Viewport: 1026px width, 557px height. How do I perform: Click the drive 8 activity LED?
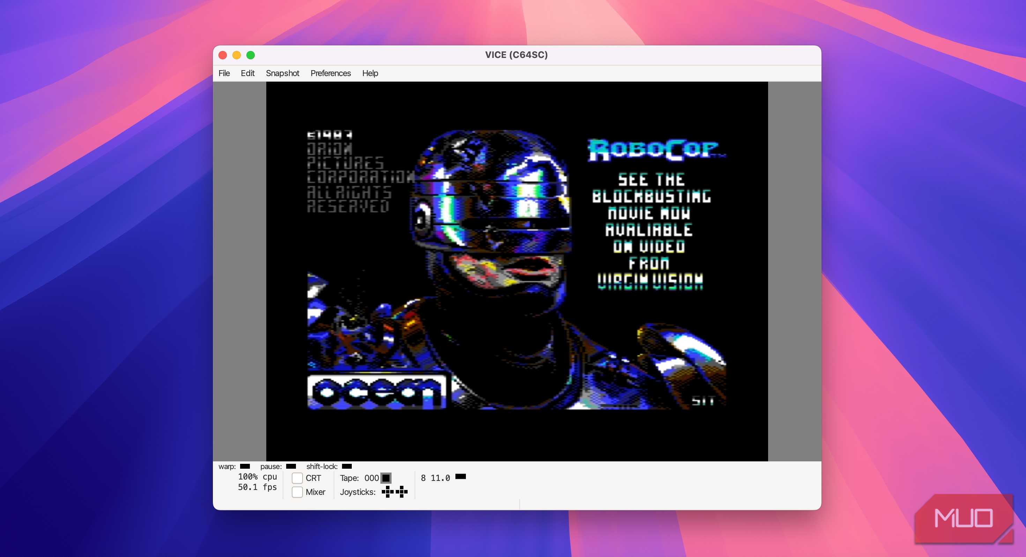point(460,476)
